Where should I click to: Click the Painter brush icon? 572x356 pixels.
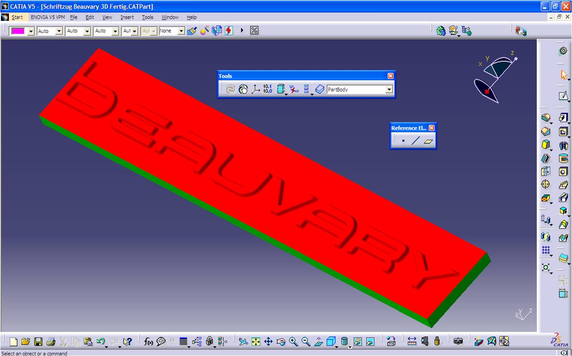192,31
